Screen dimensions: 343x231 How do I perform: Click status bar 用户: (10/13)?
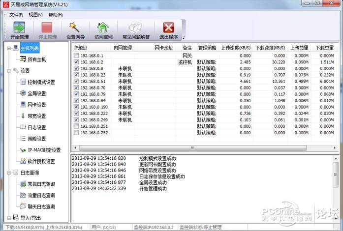click(103, 228)
